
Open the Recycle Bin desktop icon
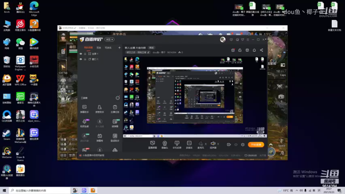click(7, 62)
